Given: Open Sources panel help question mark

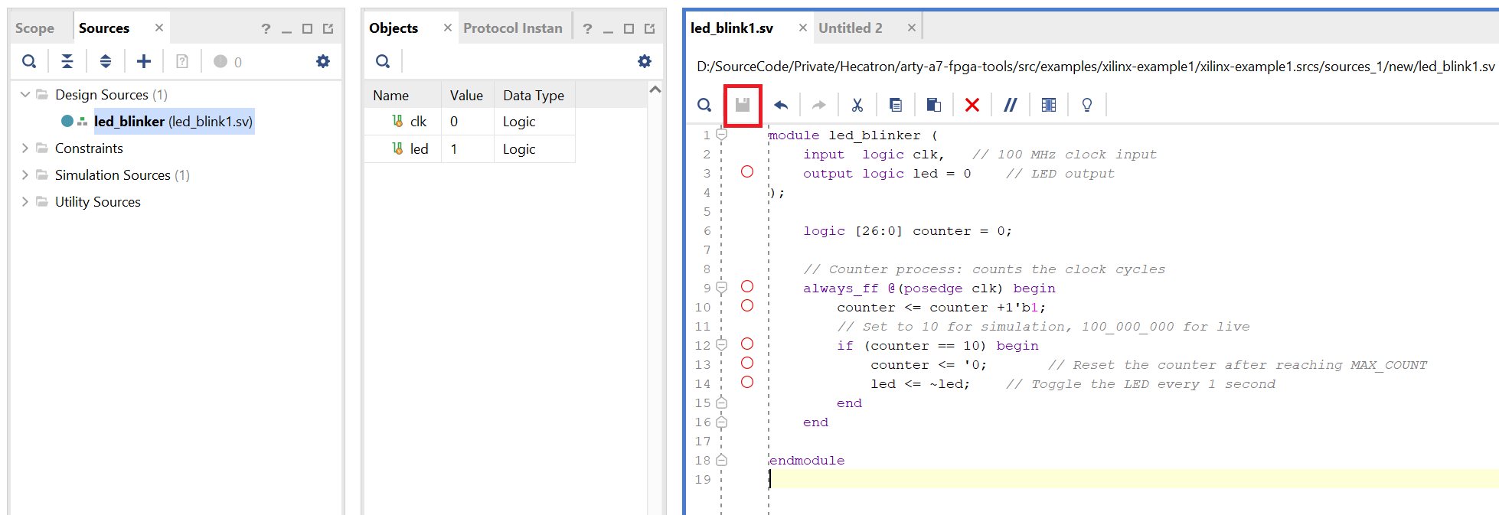Looking at the screenshot, I should click(x=266, y=28).
